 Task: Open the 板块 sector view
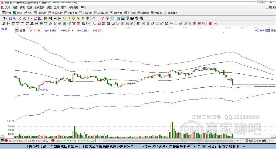[17, 13]
